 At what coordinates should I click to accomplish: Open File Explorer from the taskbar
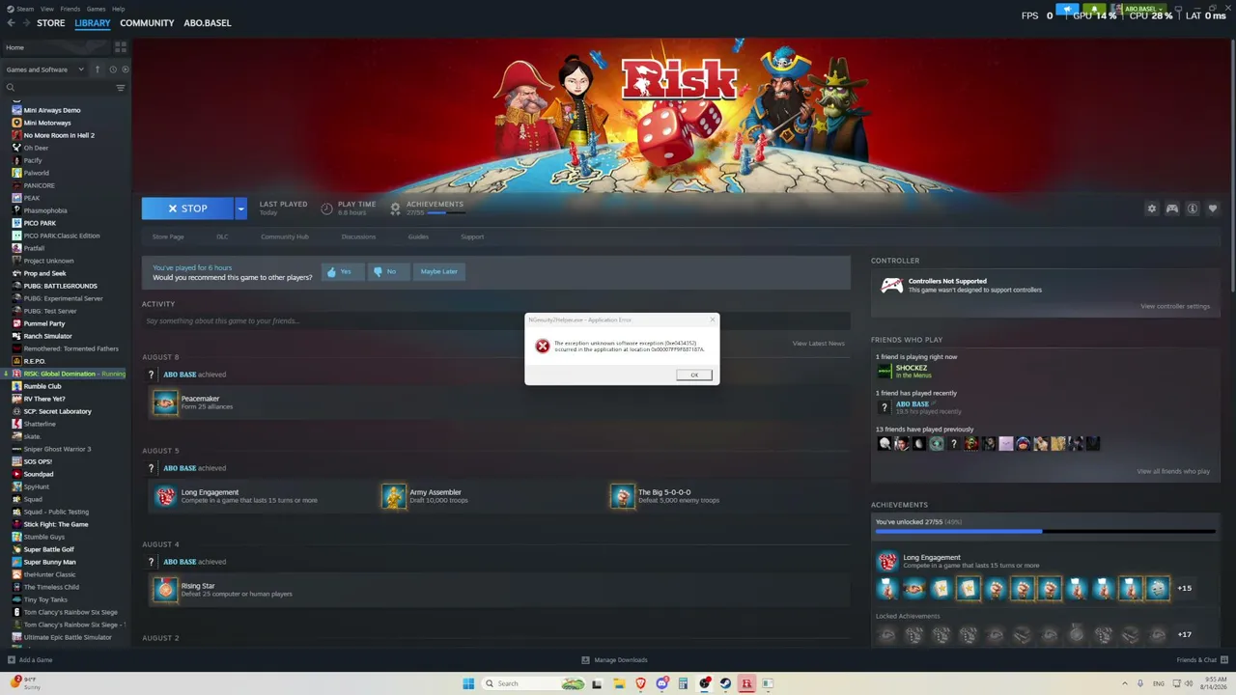619,683
